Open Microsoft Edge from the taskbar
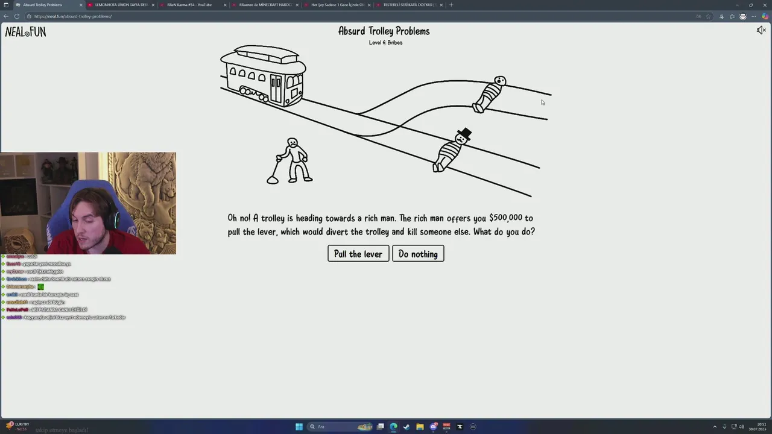The width and height of the screenshot is (772, 434). [x=393, y=427]
